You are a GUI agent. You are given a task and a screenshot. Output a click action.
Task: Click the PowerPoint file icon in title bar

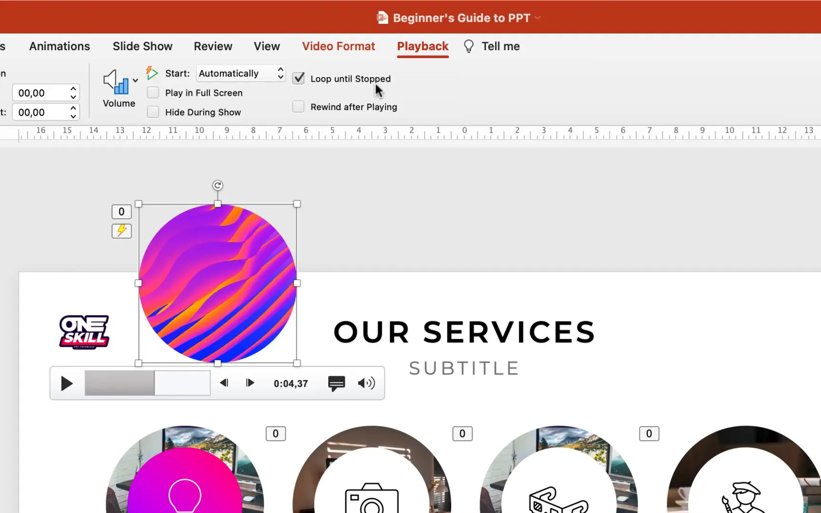pos(382,18)
